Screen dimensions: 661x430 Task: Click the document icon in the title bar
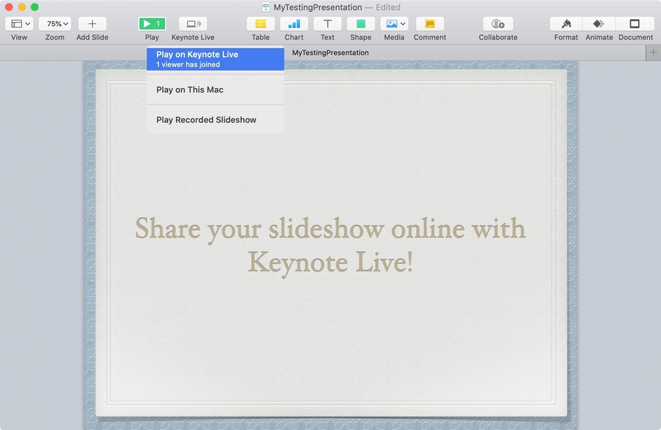tap(266, 7)
